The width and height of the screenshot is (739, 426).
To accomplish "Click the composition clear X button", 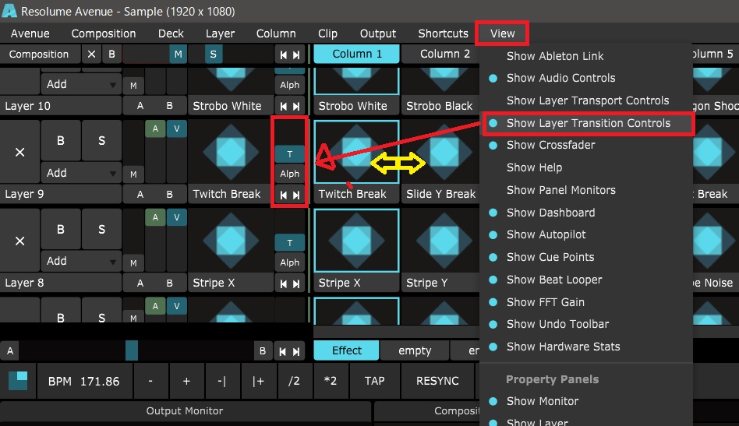I will (91, 55).
